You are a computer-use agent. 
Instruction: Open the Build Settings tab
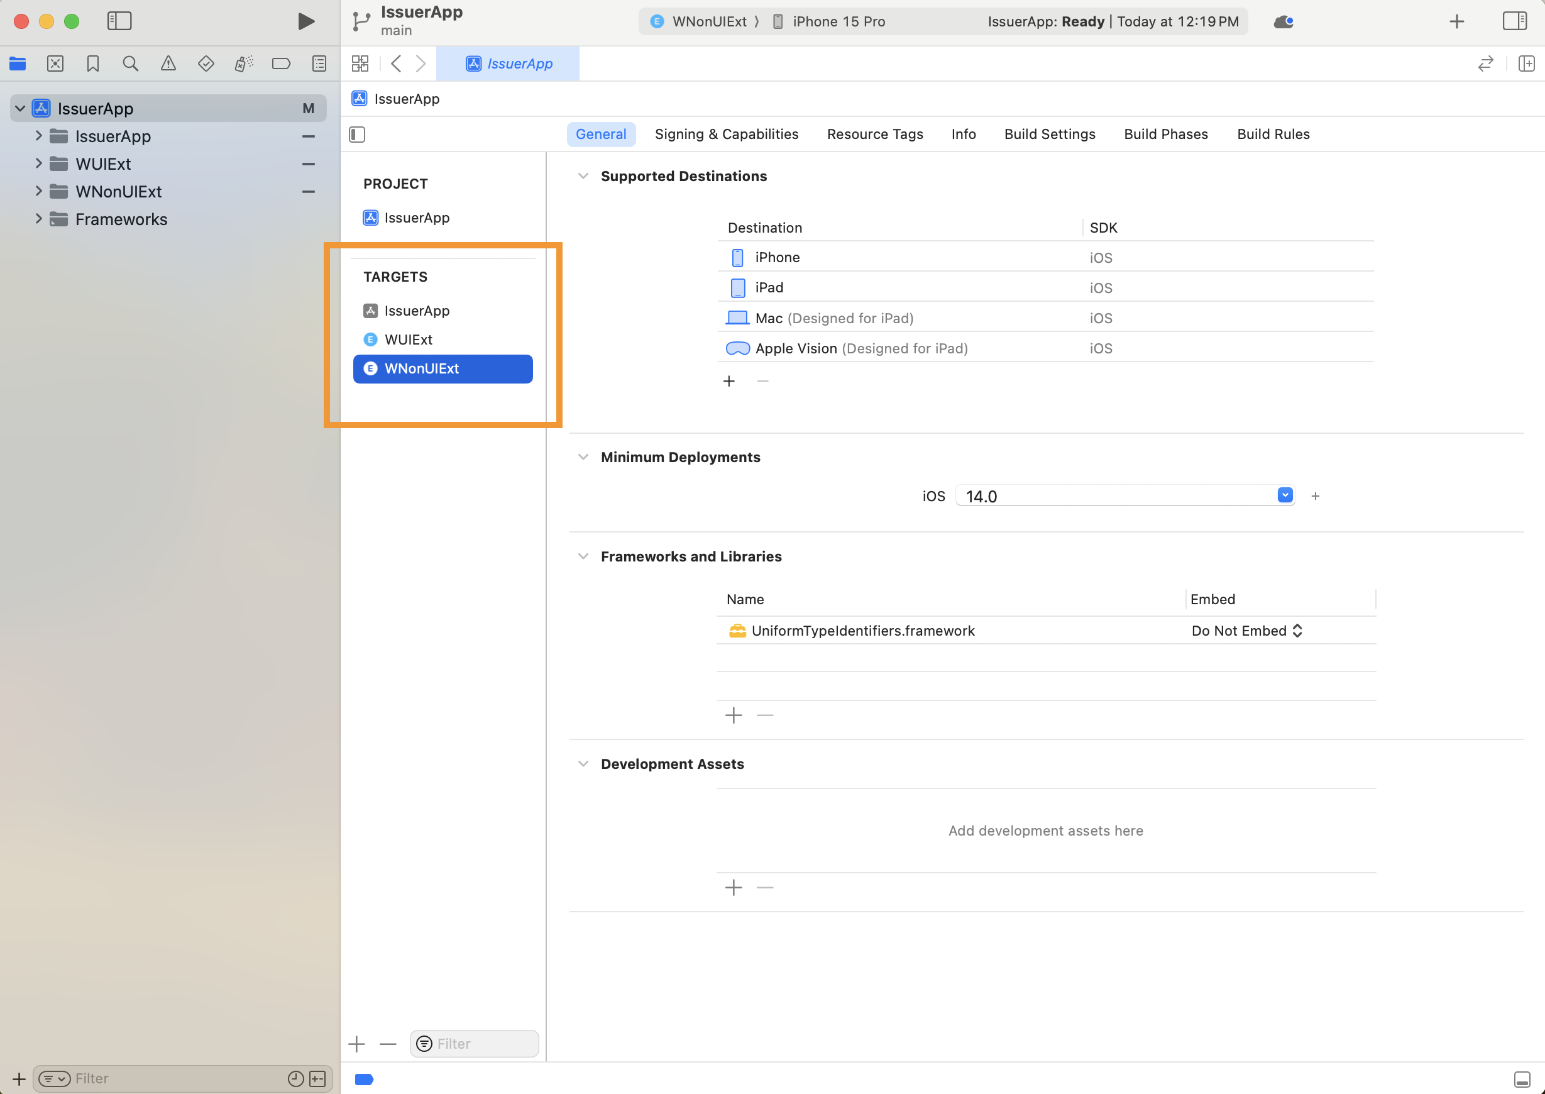click(1049, 134)
